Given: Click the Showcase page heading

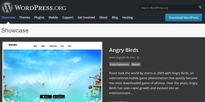Looking at the screenshot, I should (15, 31).
